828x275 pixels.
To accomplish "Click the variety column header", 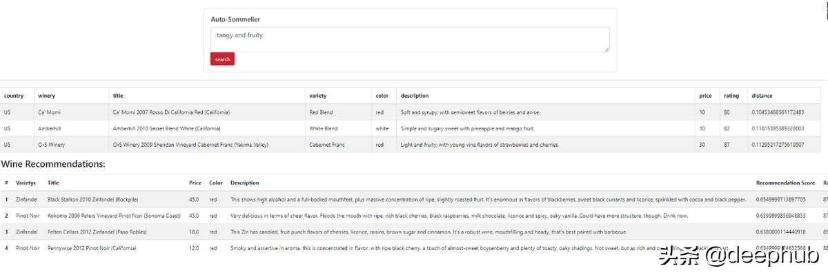I will click(x=318, y=96).
